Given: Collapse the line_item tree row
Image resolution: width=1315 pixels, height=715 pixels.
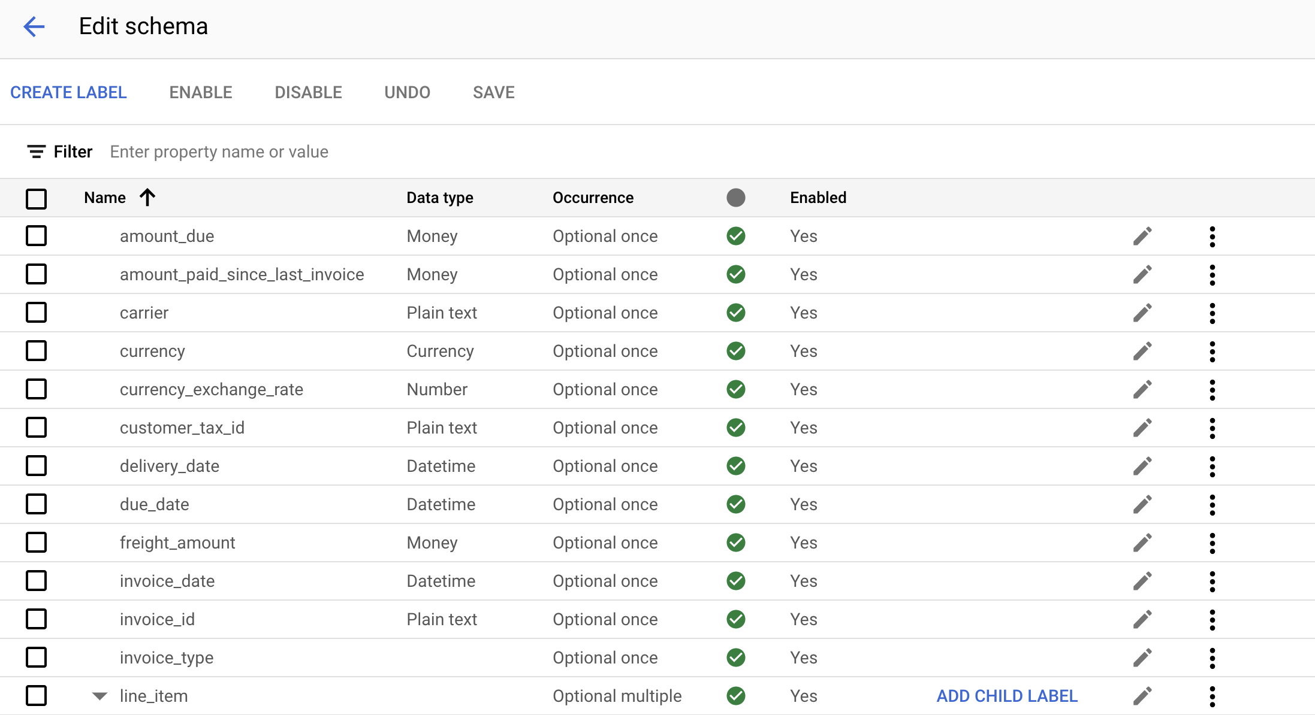Looking at the screenshot, I should tap(99, 696).
